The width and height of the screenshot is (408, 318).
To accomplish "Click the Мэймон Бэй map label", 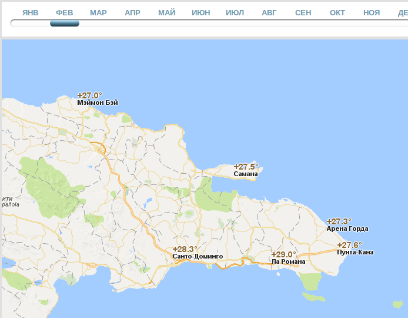I will [x=98, y=102].
